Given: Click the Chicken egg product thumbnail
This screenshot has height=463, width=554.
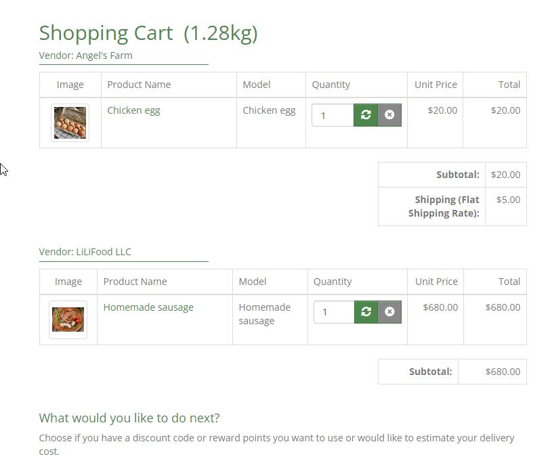Looking at the screenshot, I should coord(70,123).
